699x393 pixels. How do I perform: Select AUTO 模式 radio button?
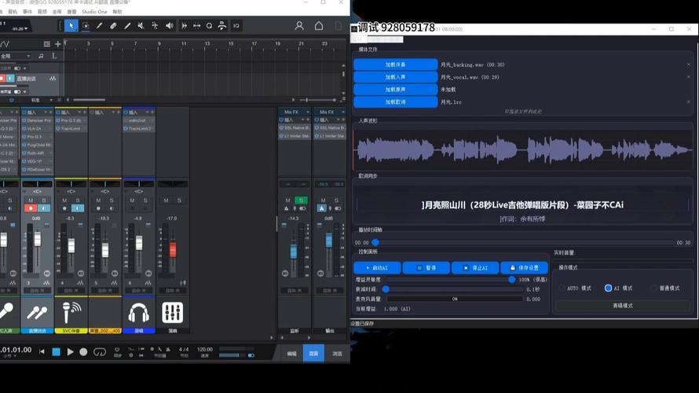562,288
